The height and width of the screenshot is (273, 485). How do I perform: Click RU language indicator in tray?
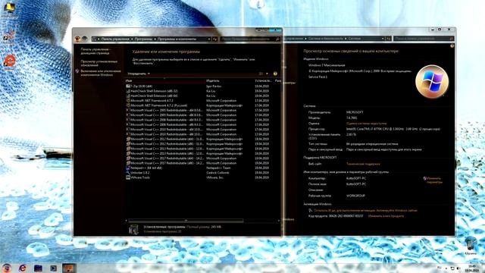[440, 268]
